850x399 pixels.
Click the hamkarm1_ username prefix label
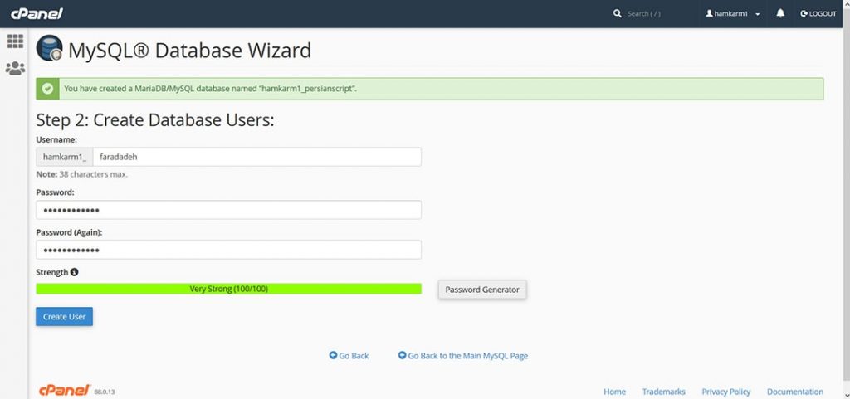pyautogui.click(x=65, y=157)
